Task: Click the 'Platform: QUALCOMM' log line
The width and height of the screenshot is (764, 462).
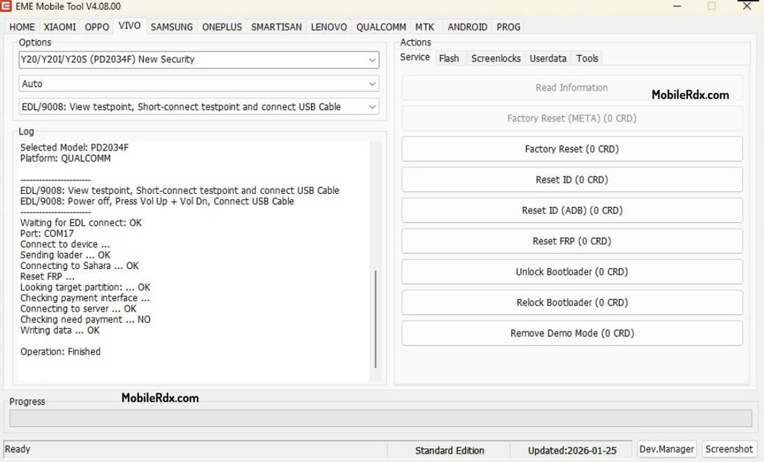Action: tap(66, 158)
